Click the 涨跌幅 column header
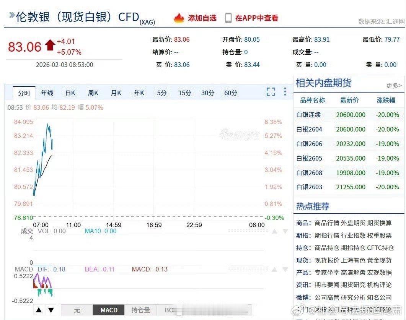 [x=386, y=101]
